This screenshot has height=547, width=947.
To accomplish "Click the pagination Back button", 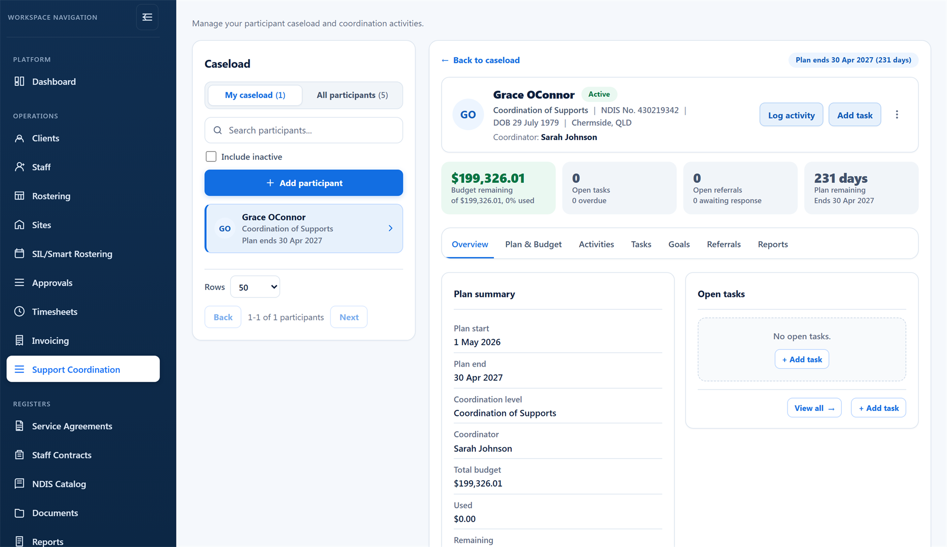I will click(223, 317).
